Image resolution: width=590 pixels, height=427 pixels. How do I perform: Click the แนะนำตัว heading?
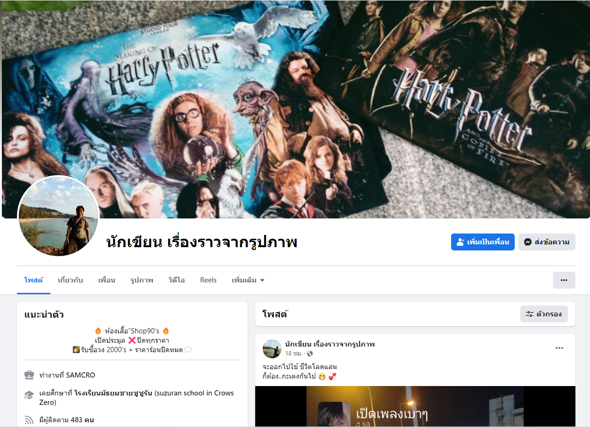pyautogui.click(x=44, y=314)
